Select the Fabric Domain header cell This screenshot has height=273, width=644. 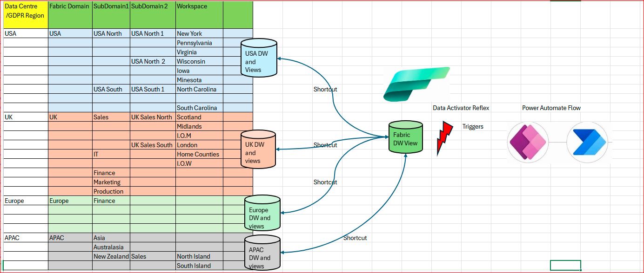pyautogui.click(x=70, y=15)
